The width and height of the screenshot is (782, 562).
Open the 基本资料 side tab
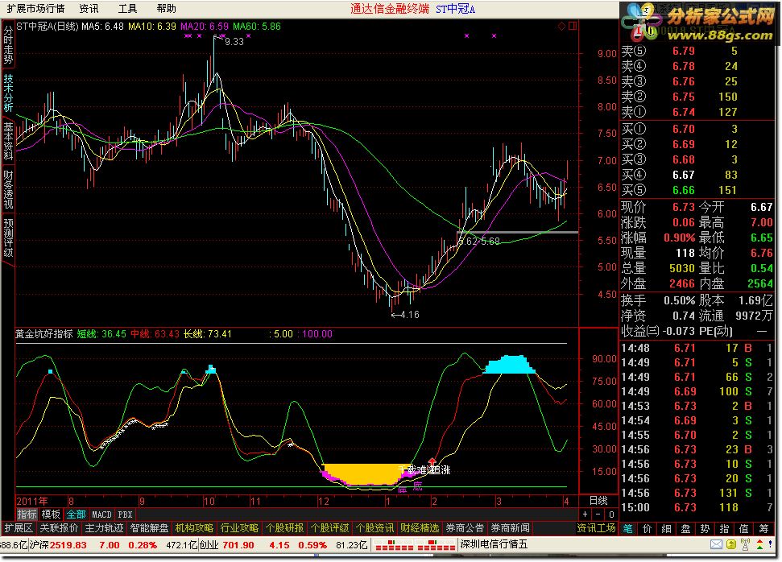tap(8, 141)
